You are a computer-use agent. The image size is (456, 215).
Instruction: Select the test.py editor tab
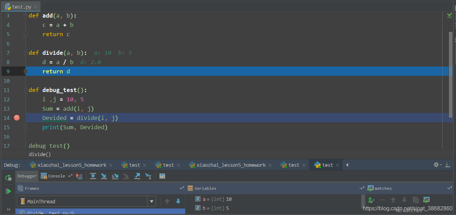21,7
